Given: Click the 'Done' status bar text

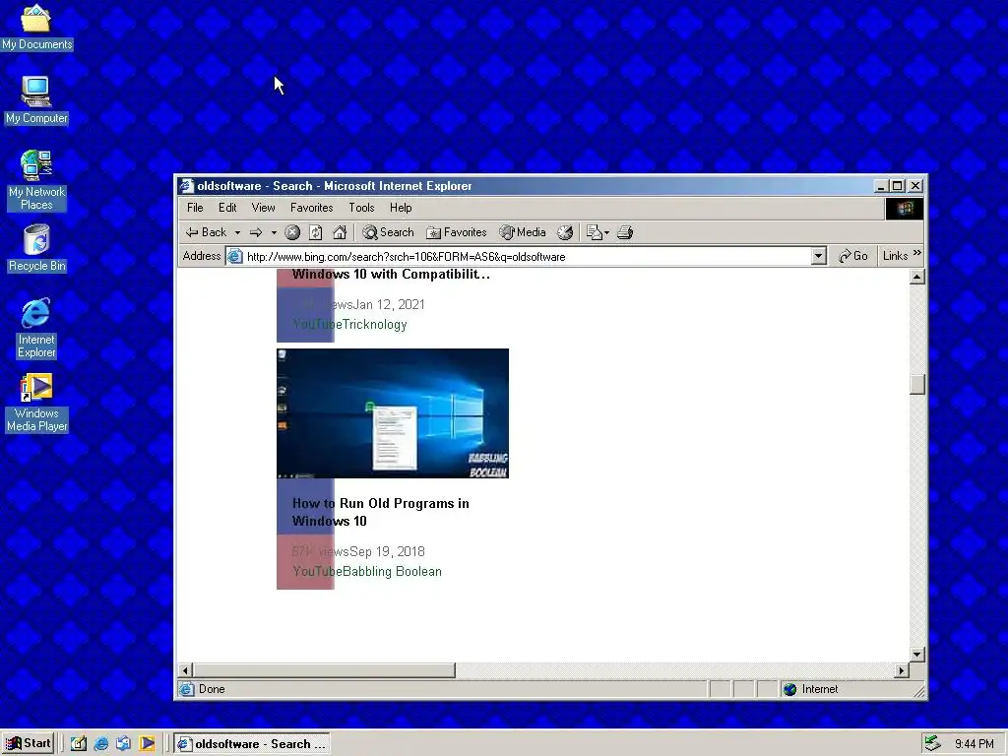Looking at the screenshot, I should 212,689.
